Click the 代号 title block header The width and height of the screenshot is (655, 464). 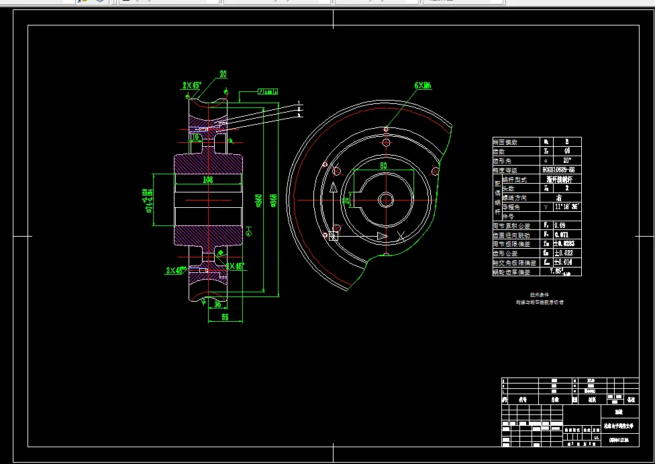(523, 400)
